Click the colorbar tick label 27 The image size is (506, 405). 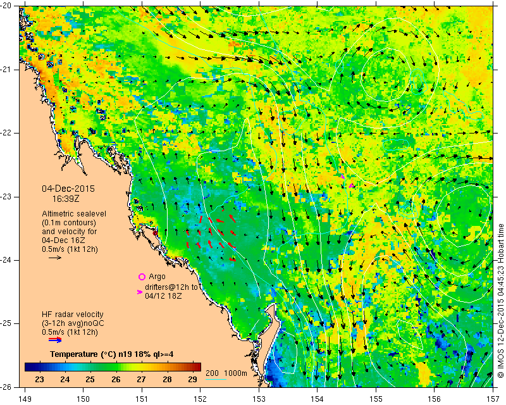point(141,380)
